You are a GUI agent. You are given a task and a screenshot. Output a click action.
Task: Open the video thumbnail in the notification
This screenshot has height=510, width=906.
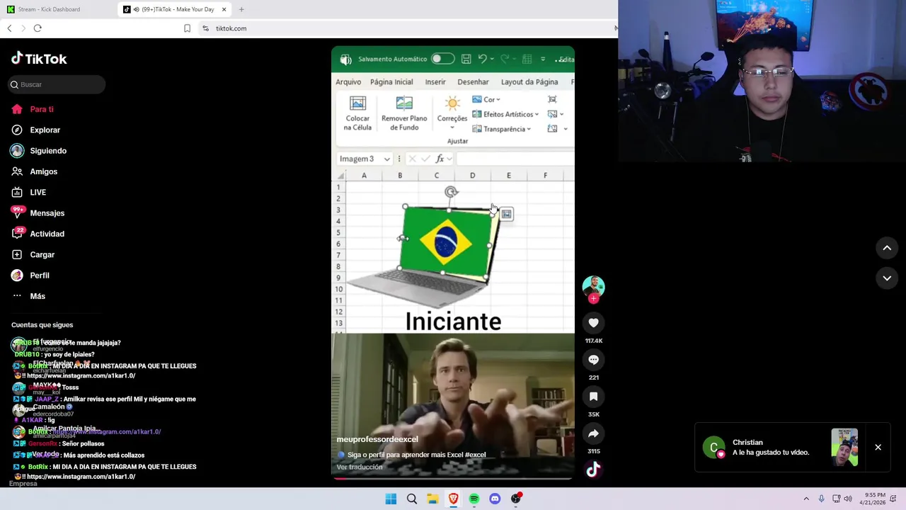coord(844,448)
